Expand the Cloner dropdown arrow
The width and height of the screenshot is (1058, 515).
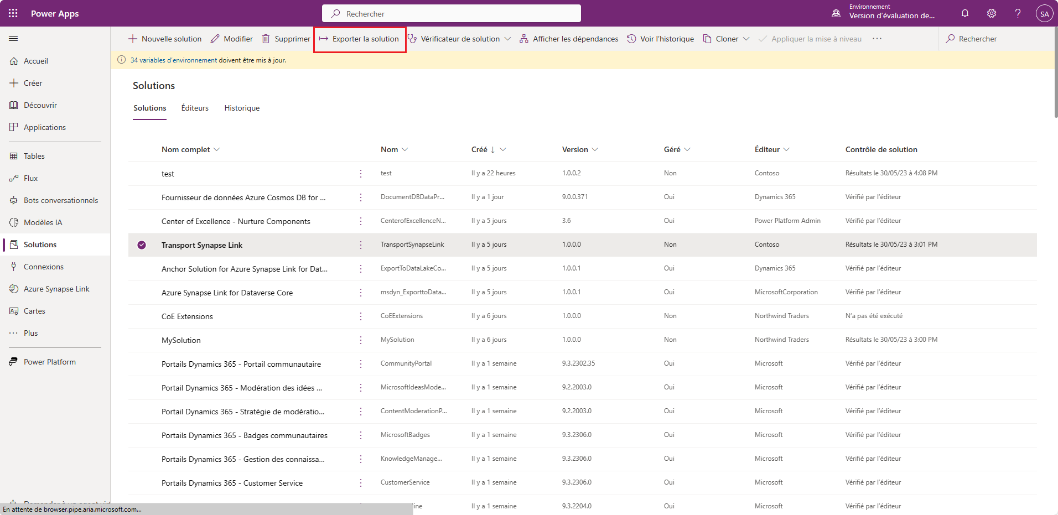[746, 39]
